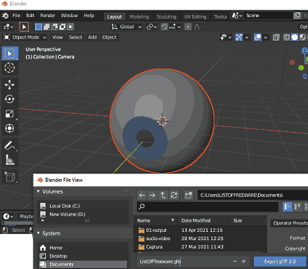308x269 pixels.
Task: Open the Window menu
Action: 69,16
